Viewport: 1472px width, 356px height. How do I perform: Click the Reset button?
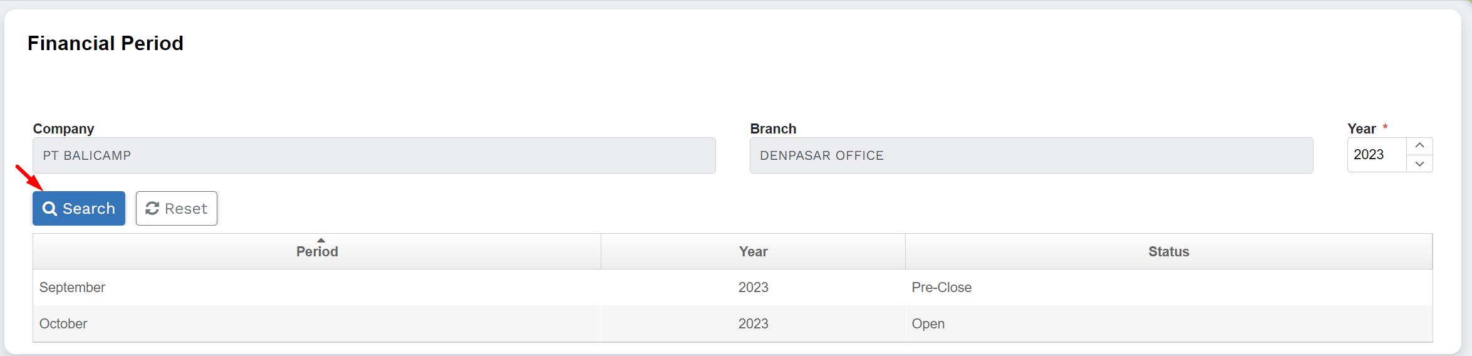point(177,208)
